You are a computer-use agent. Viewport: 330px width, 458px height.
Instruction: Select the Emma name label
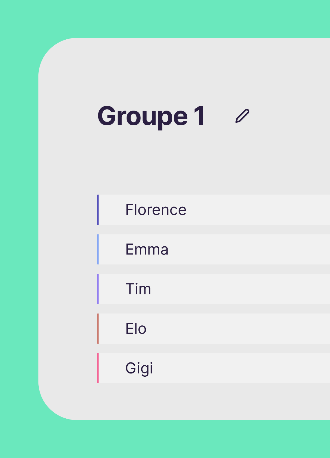pyautogui.click(x=147, y=249)
